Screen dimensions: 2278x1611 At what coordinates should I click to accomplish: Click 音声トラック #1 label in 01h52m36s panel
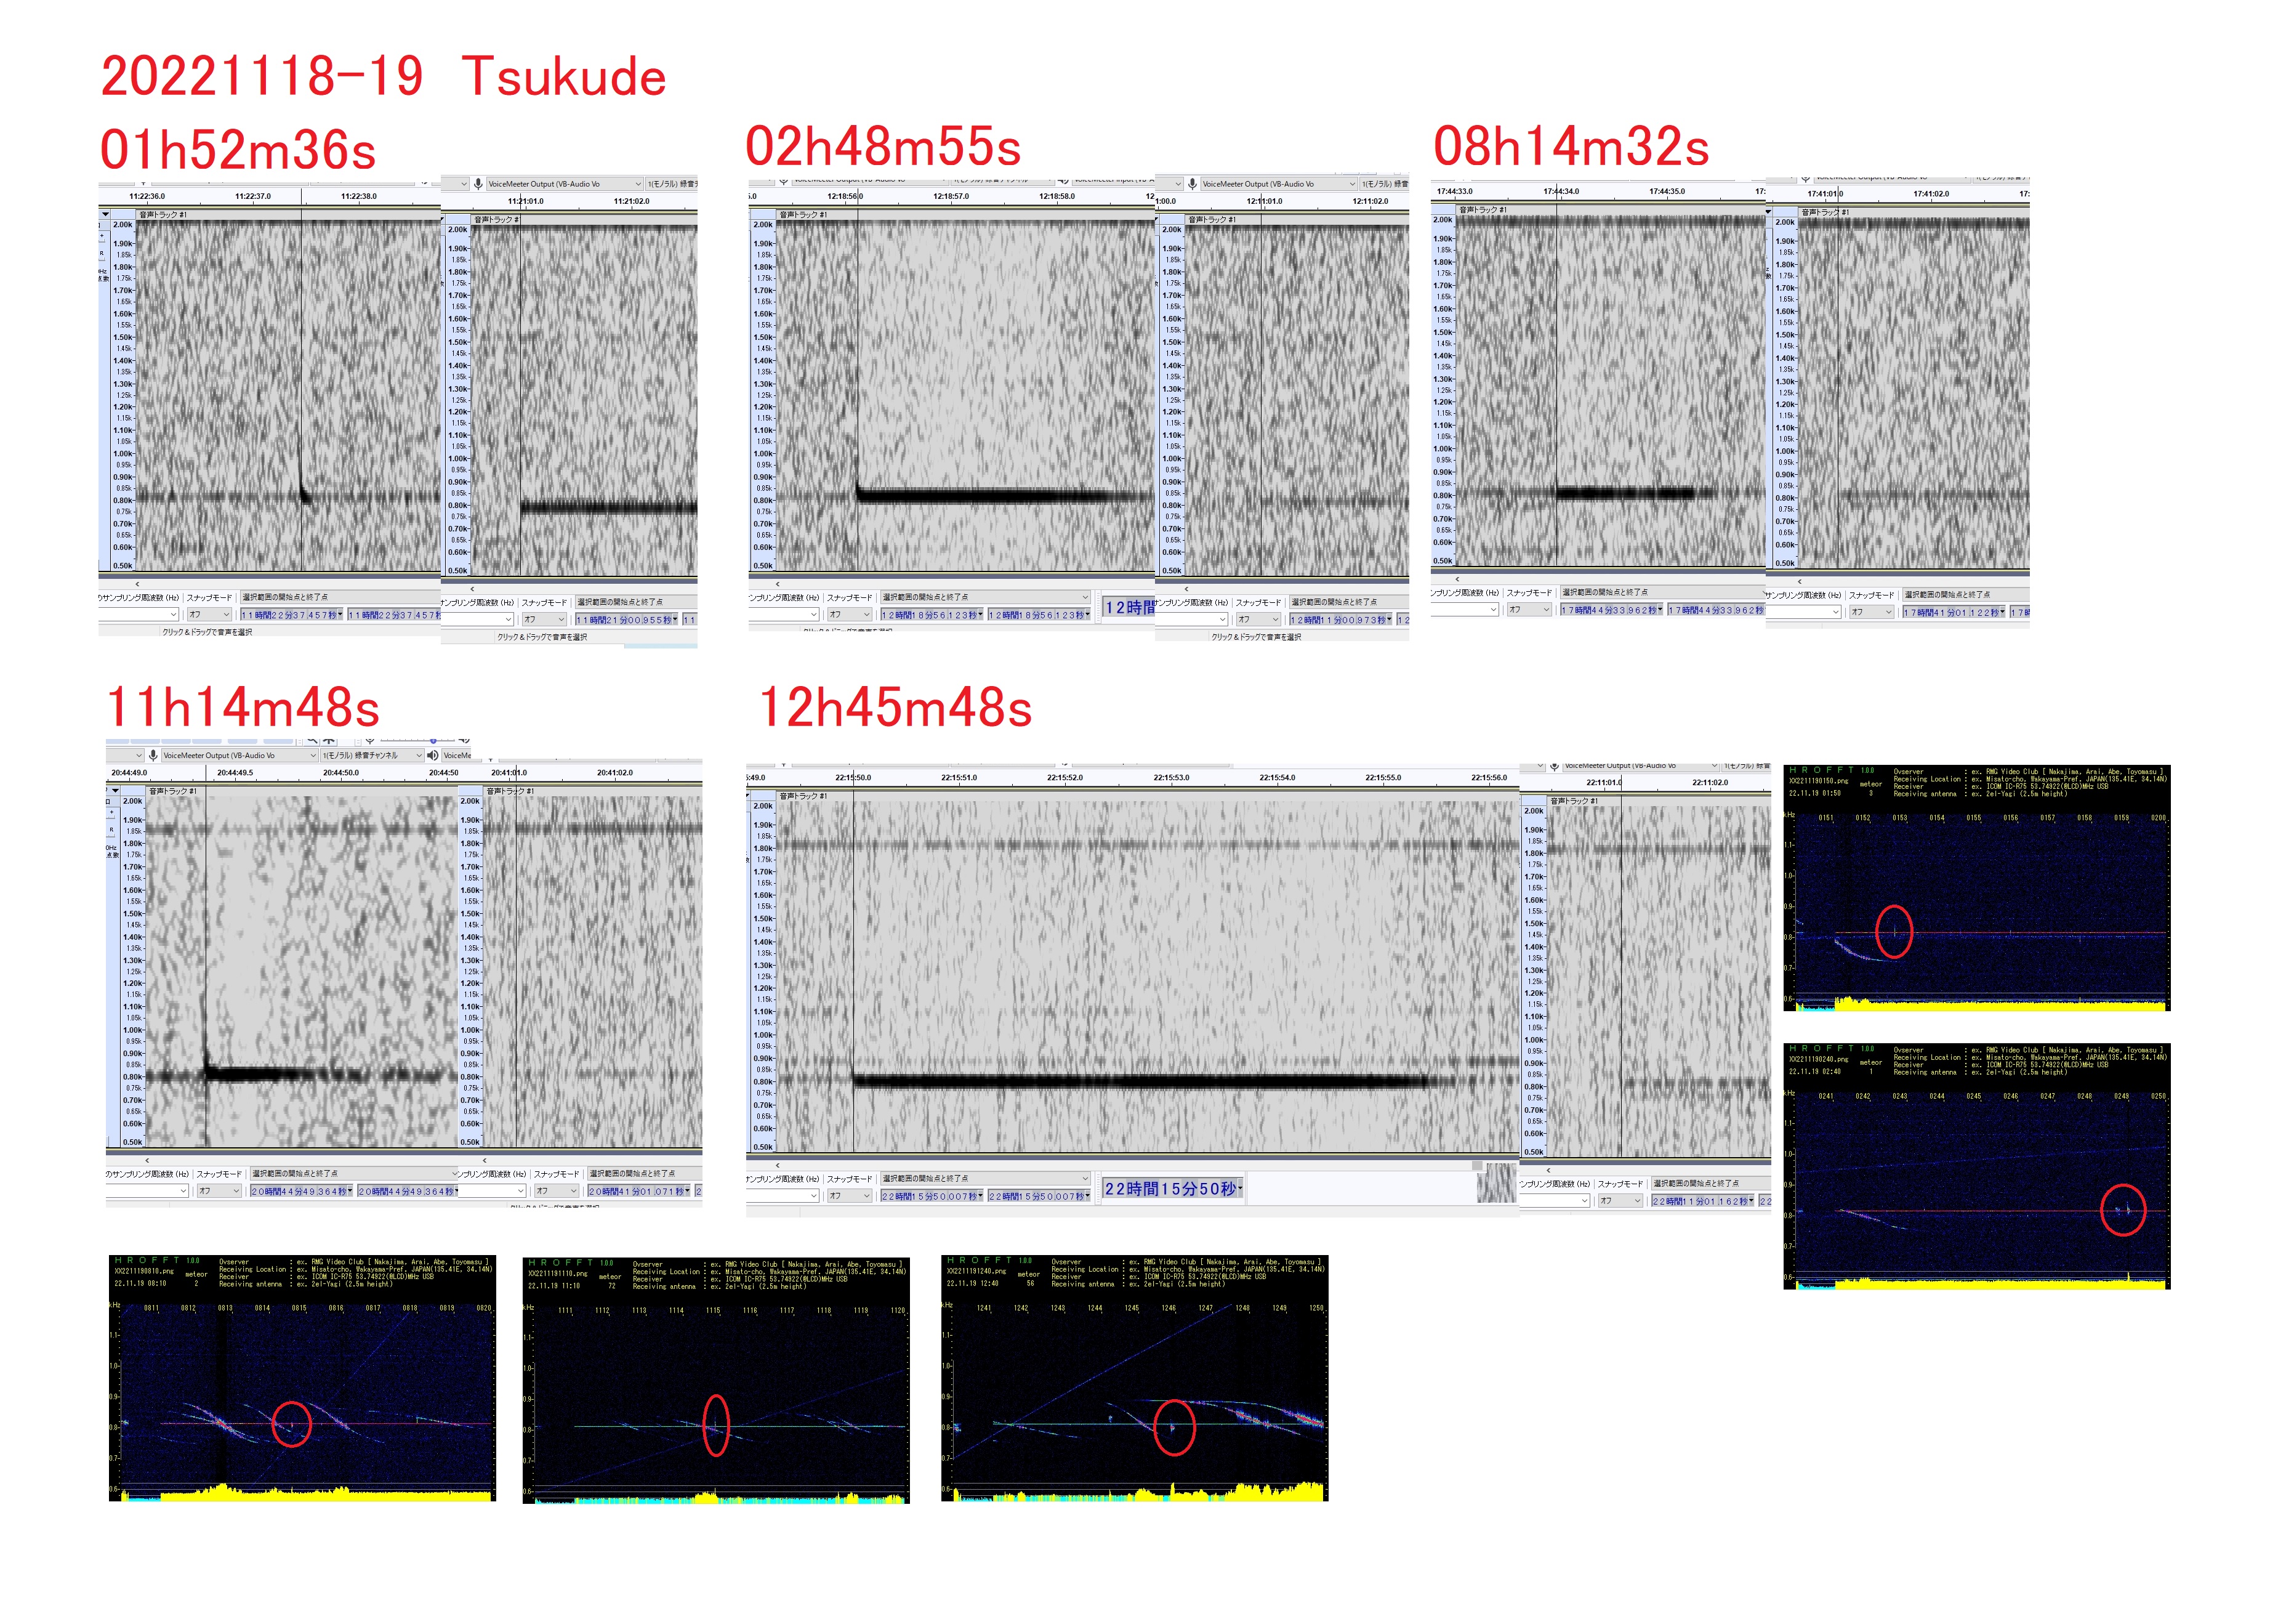pos(164,214)
